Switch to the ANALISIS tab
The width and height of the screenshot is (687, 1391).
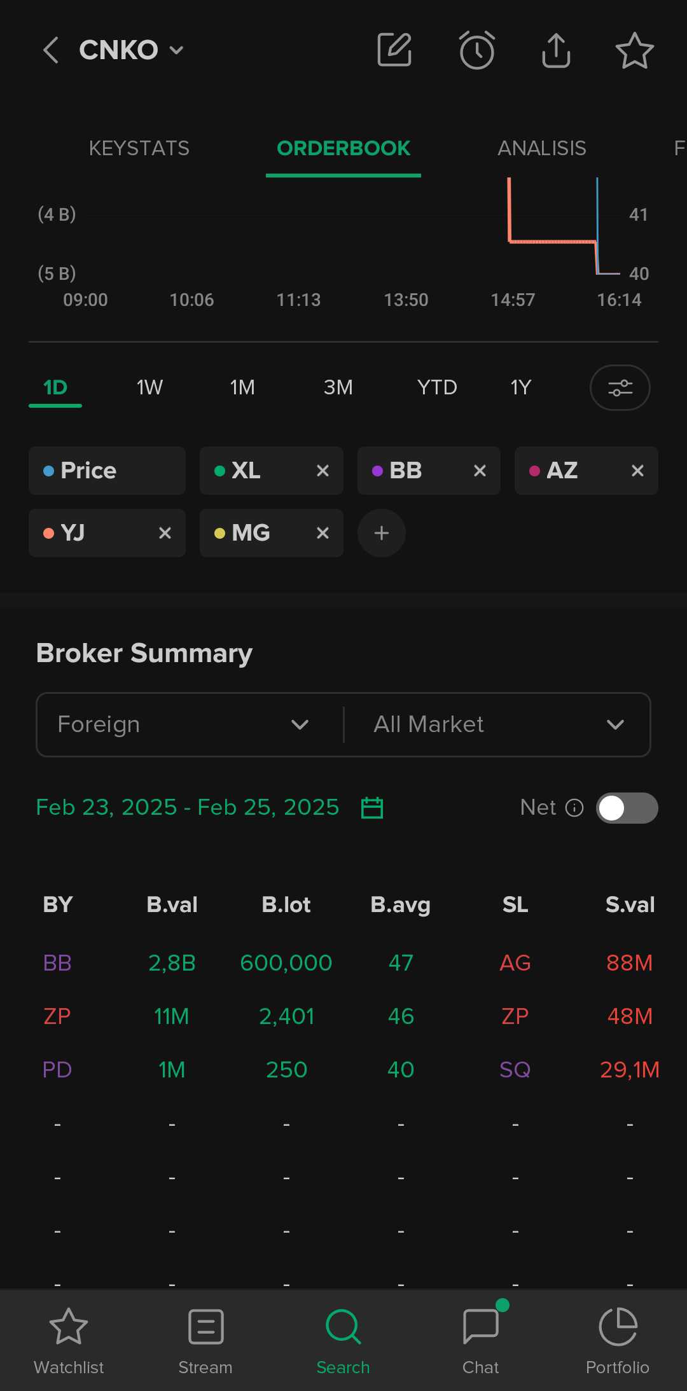click(541, 148)
